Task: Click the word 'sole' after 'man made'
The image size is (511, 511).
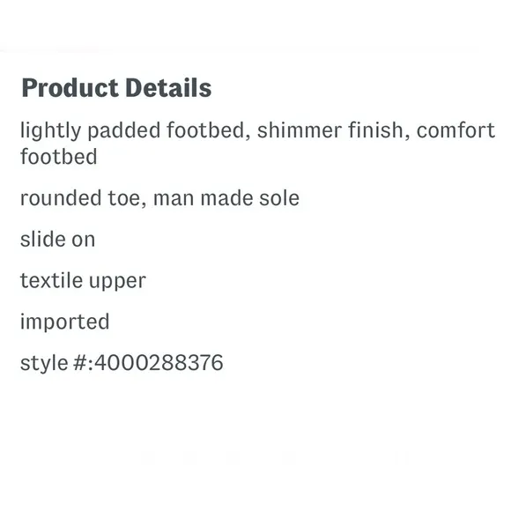Action: click(279, 198)
